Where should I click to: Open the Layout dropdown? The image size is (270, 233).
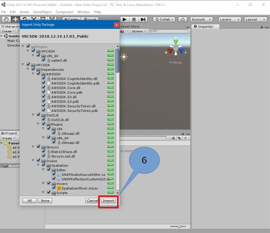pos(255,19)
